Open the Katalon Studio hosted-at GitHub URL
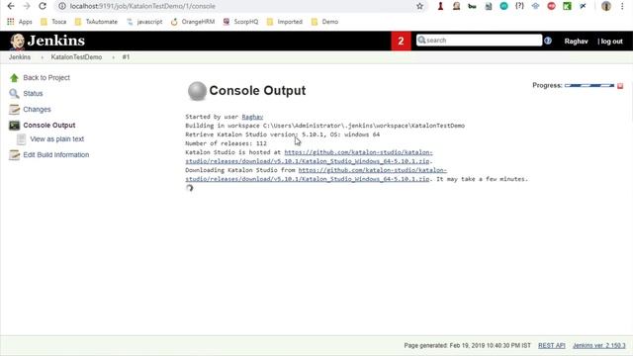Image resolution: width=633 pixels, height=356 pixels. pyautogui.click(x=309, y=156)
